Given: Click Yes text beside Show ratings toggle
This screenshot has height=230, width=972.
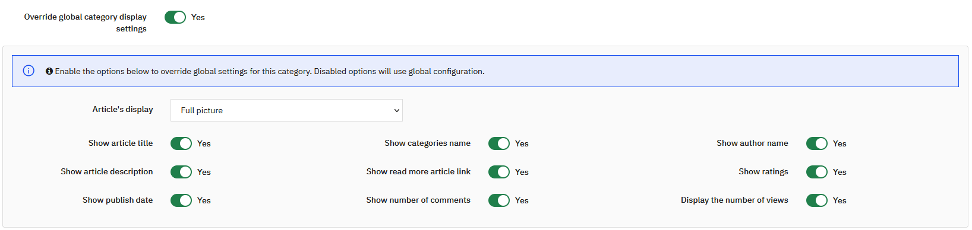Looking at the screenshot, I should coord(840,172).
